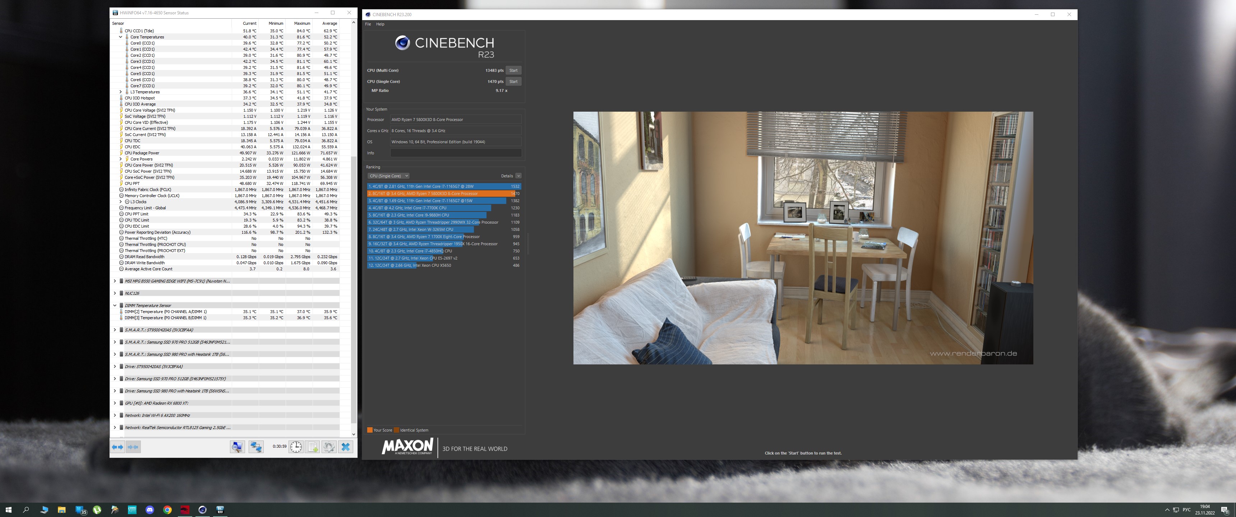The image size is (1236, 517).
Task: Expand the GPU AMD Radeon RX 6800 XT section
Action: click(x=115, y=403)
